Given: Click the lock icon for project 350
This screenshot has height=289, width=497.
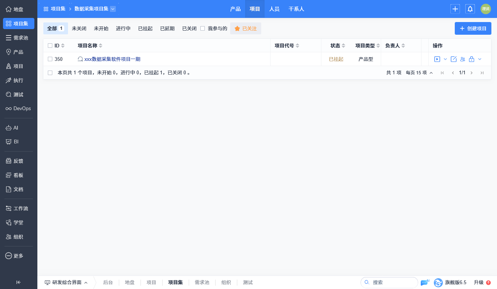Looking at the screenshot, I should [472, 59].
